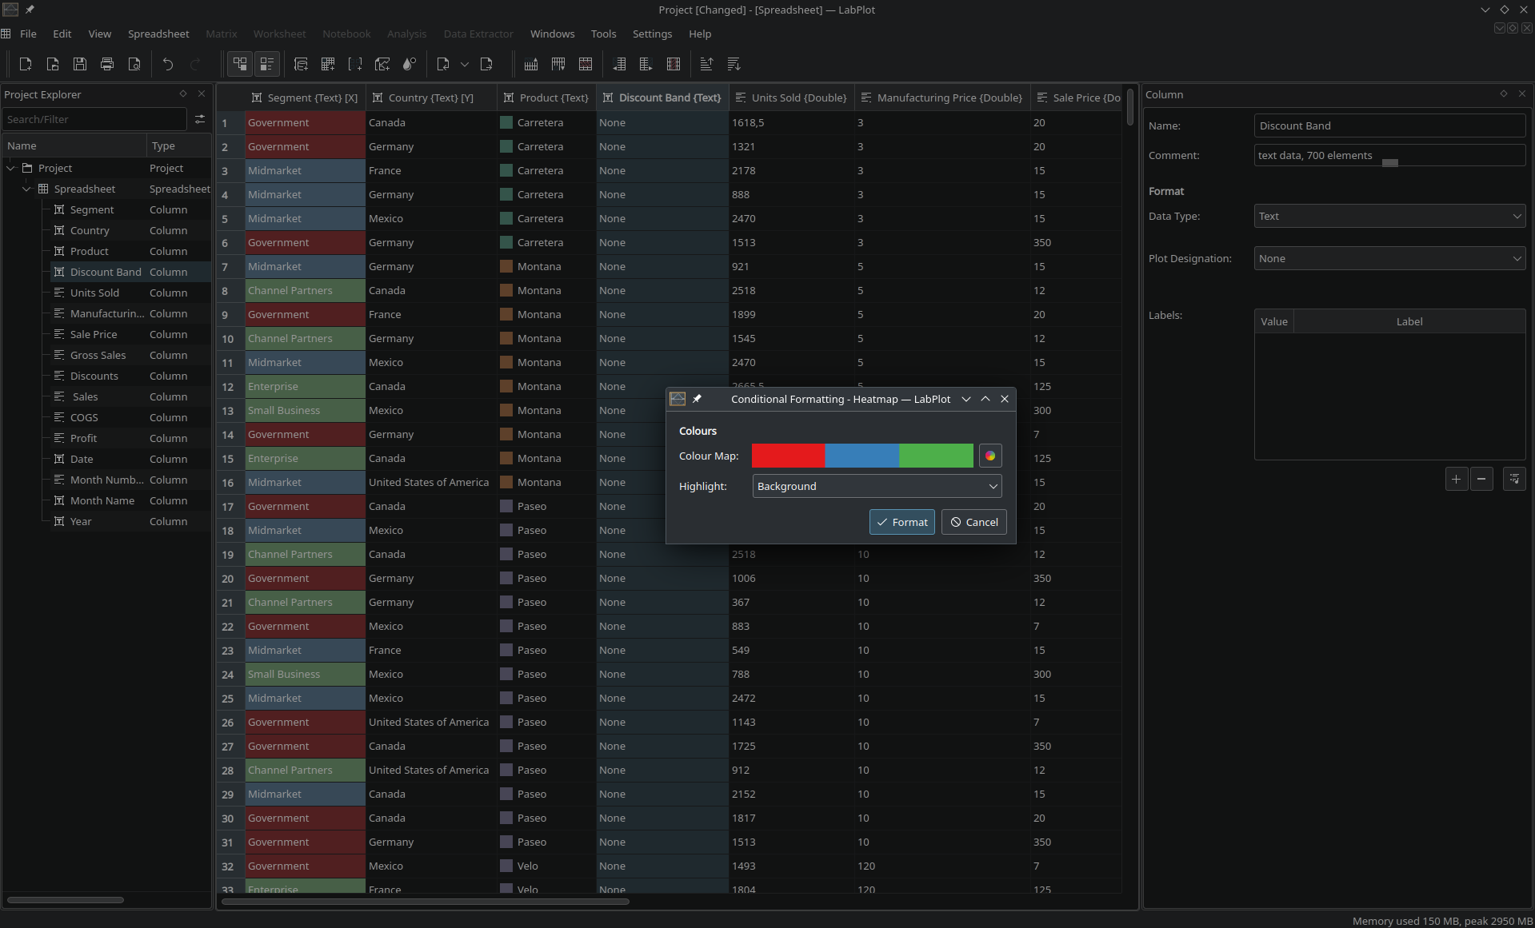The image size is (1535, 928).
Task: Click the Print toolbar icon
Action: click(x=107, y=64)
